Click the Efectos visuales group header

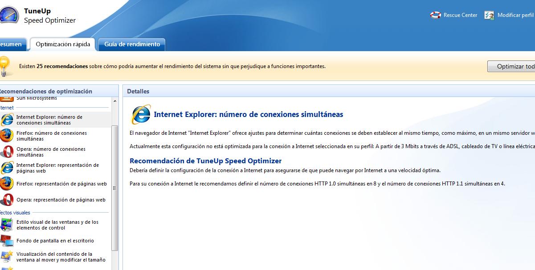tap(15, 213)
